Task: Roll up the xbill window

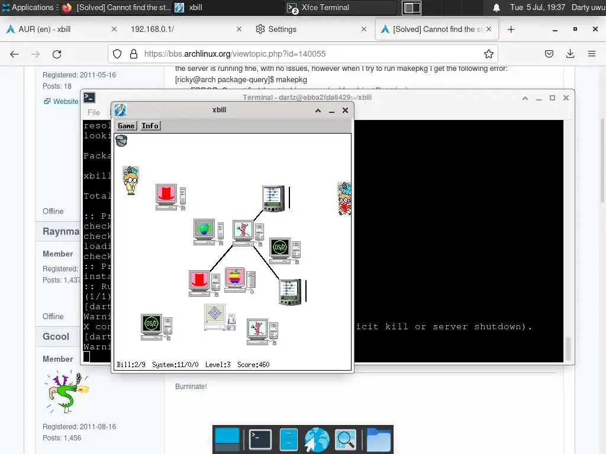Action: point(318,111)
